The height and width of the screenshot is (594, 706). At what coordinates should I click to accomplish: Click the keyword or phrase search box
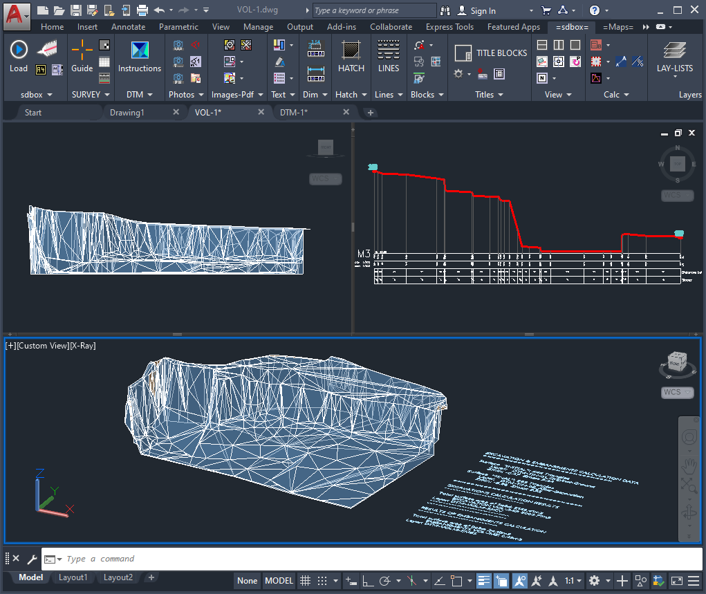pos(374,10)
